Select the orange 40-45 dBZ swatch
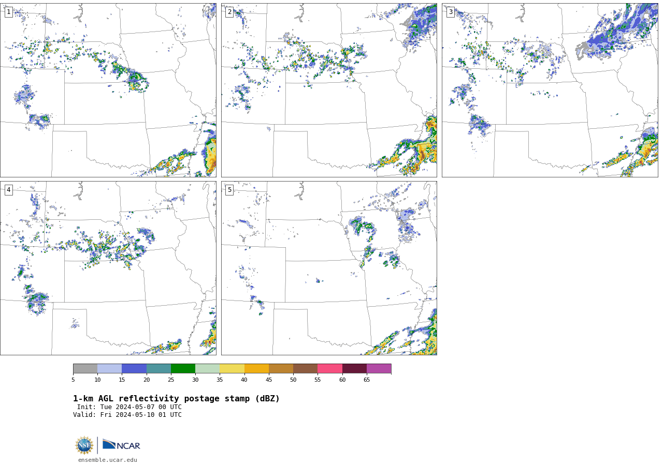 pos(256,369)
